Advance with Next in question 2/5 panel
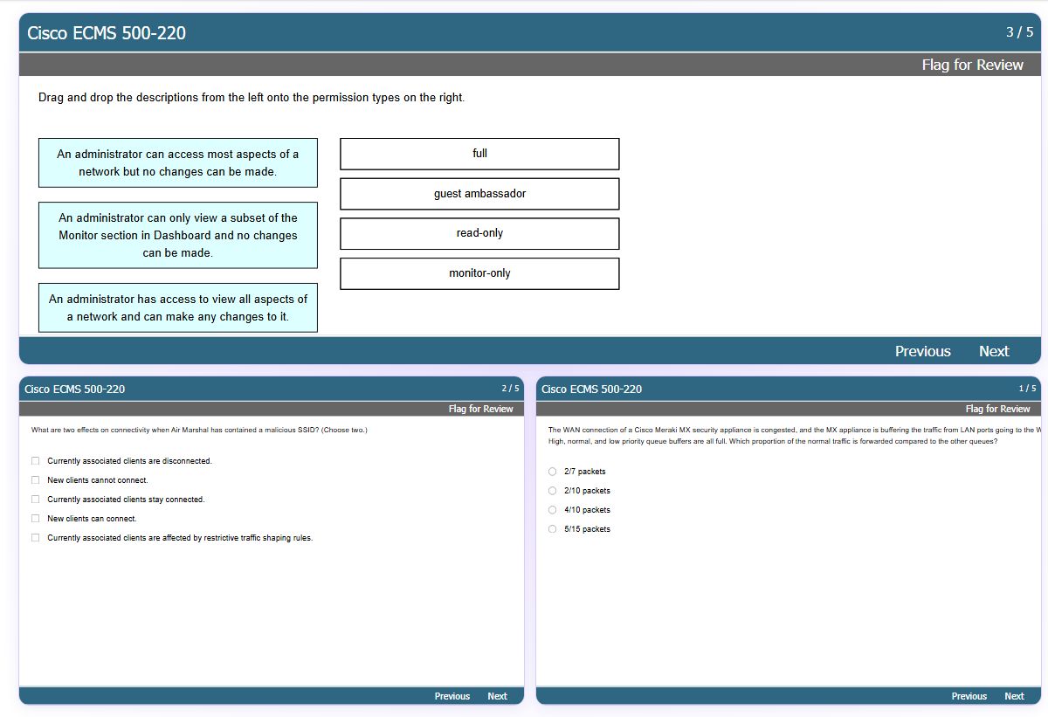The image size is (1048, 717). [497, 696]
